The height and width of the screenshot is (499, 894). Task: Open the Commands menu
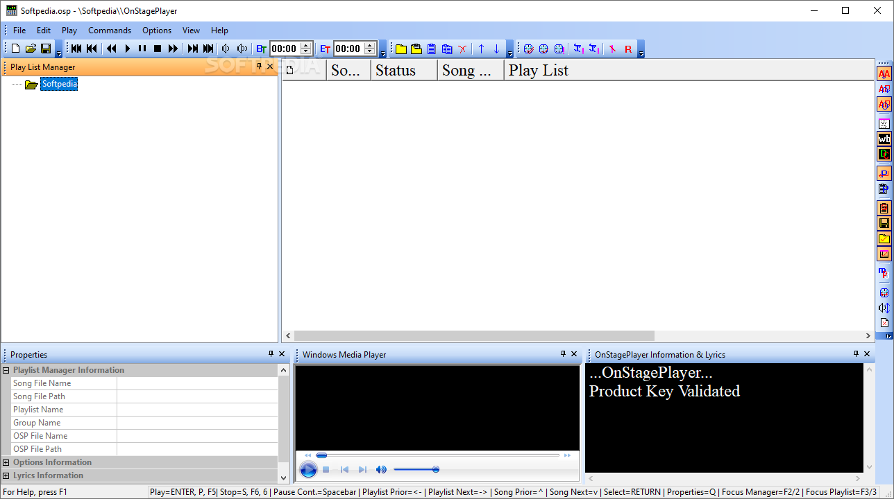[x=110, y=30]
